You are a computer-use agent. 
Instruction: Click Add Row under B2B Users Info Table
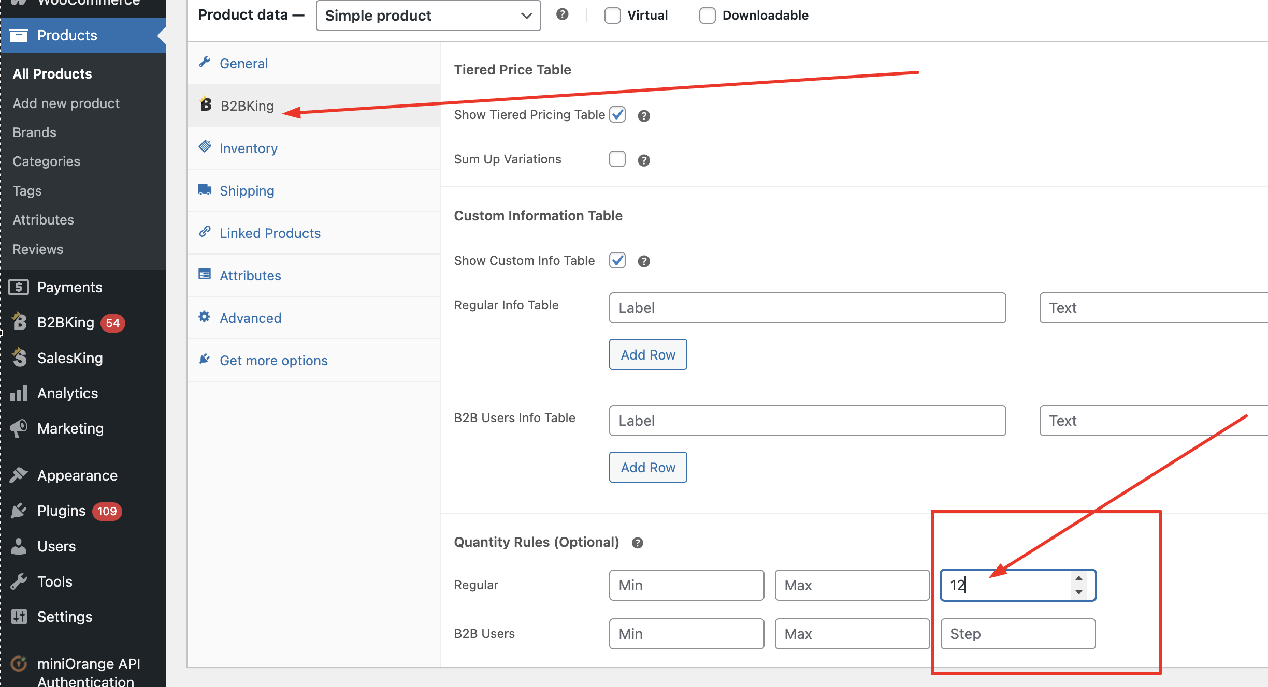coord(648,467)
